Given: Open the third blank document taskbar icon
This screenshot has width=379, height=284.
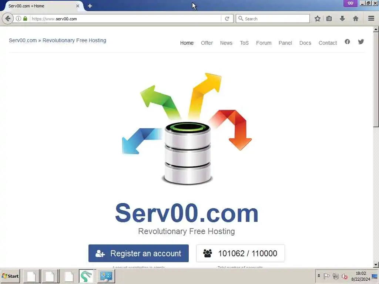Looking at the screenshot, I should (x=68, y=276).
